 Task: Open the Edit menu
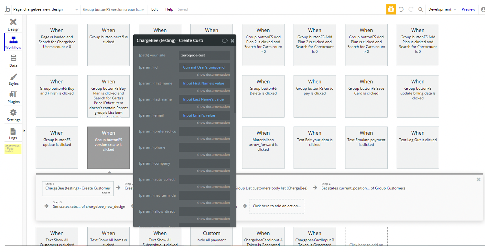click(x=155, y=9)
